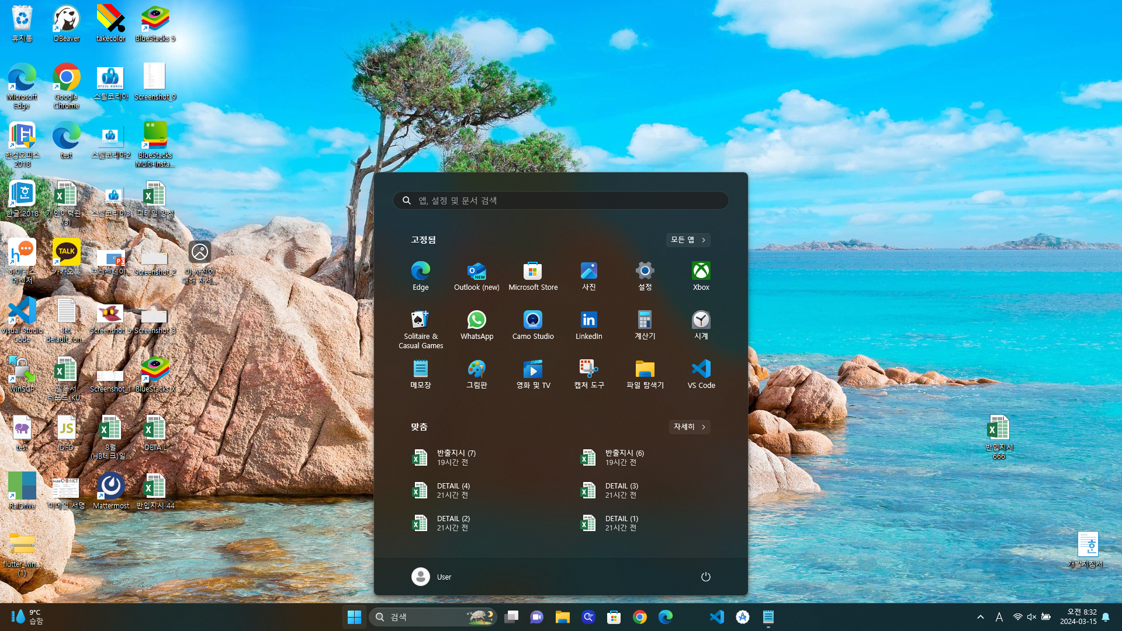The height and width of the screenshot is (631, 1122).
Task: Open recommended file DETAIL (3)
Action: pos(654,490)
